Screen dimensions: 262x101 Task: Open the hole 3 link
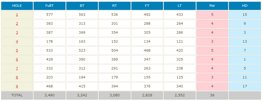click(17, 33)
